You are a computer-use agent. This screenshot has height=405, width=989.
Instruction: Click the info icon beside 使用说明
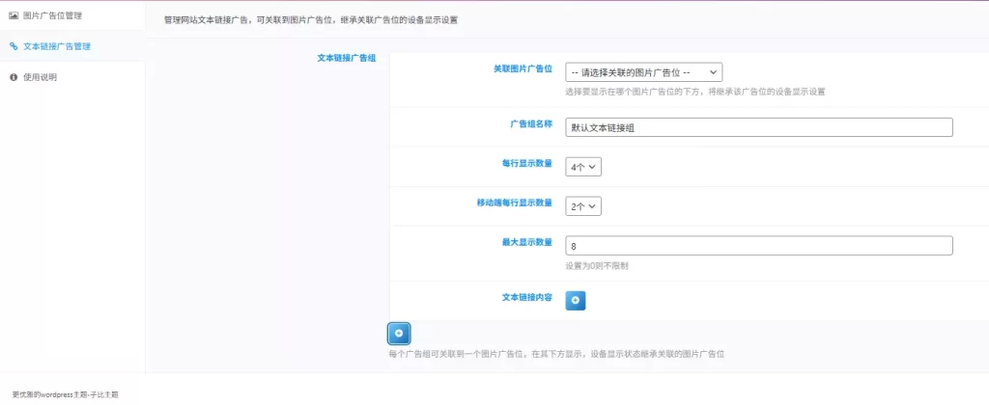point(14,77)
